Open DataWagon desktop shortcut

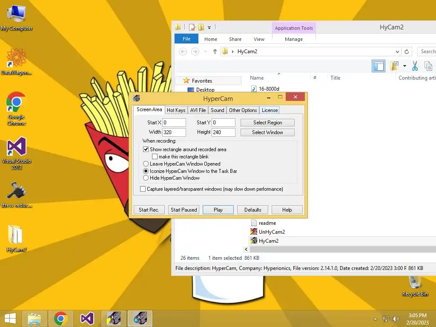[17, 62]
